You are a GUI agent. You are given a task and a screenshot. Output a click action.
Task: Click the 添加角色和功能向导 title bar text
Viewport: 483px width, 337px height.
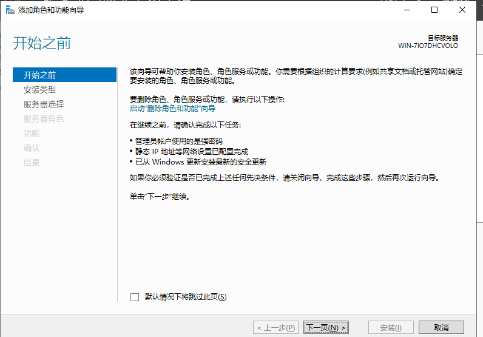coord(52,10)
